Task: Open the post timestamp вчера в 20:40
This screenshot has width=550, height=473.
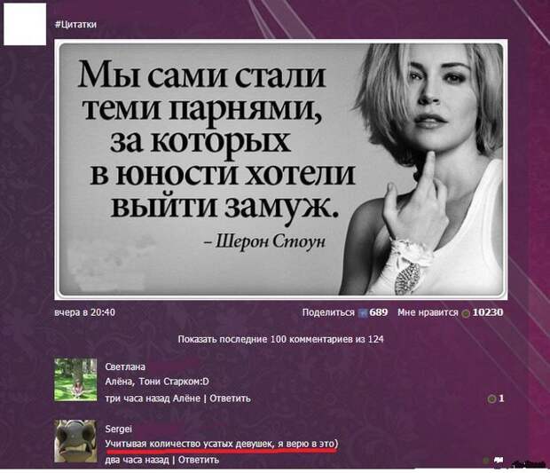Action: (85, 312)
